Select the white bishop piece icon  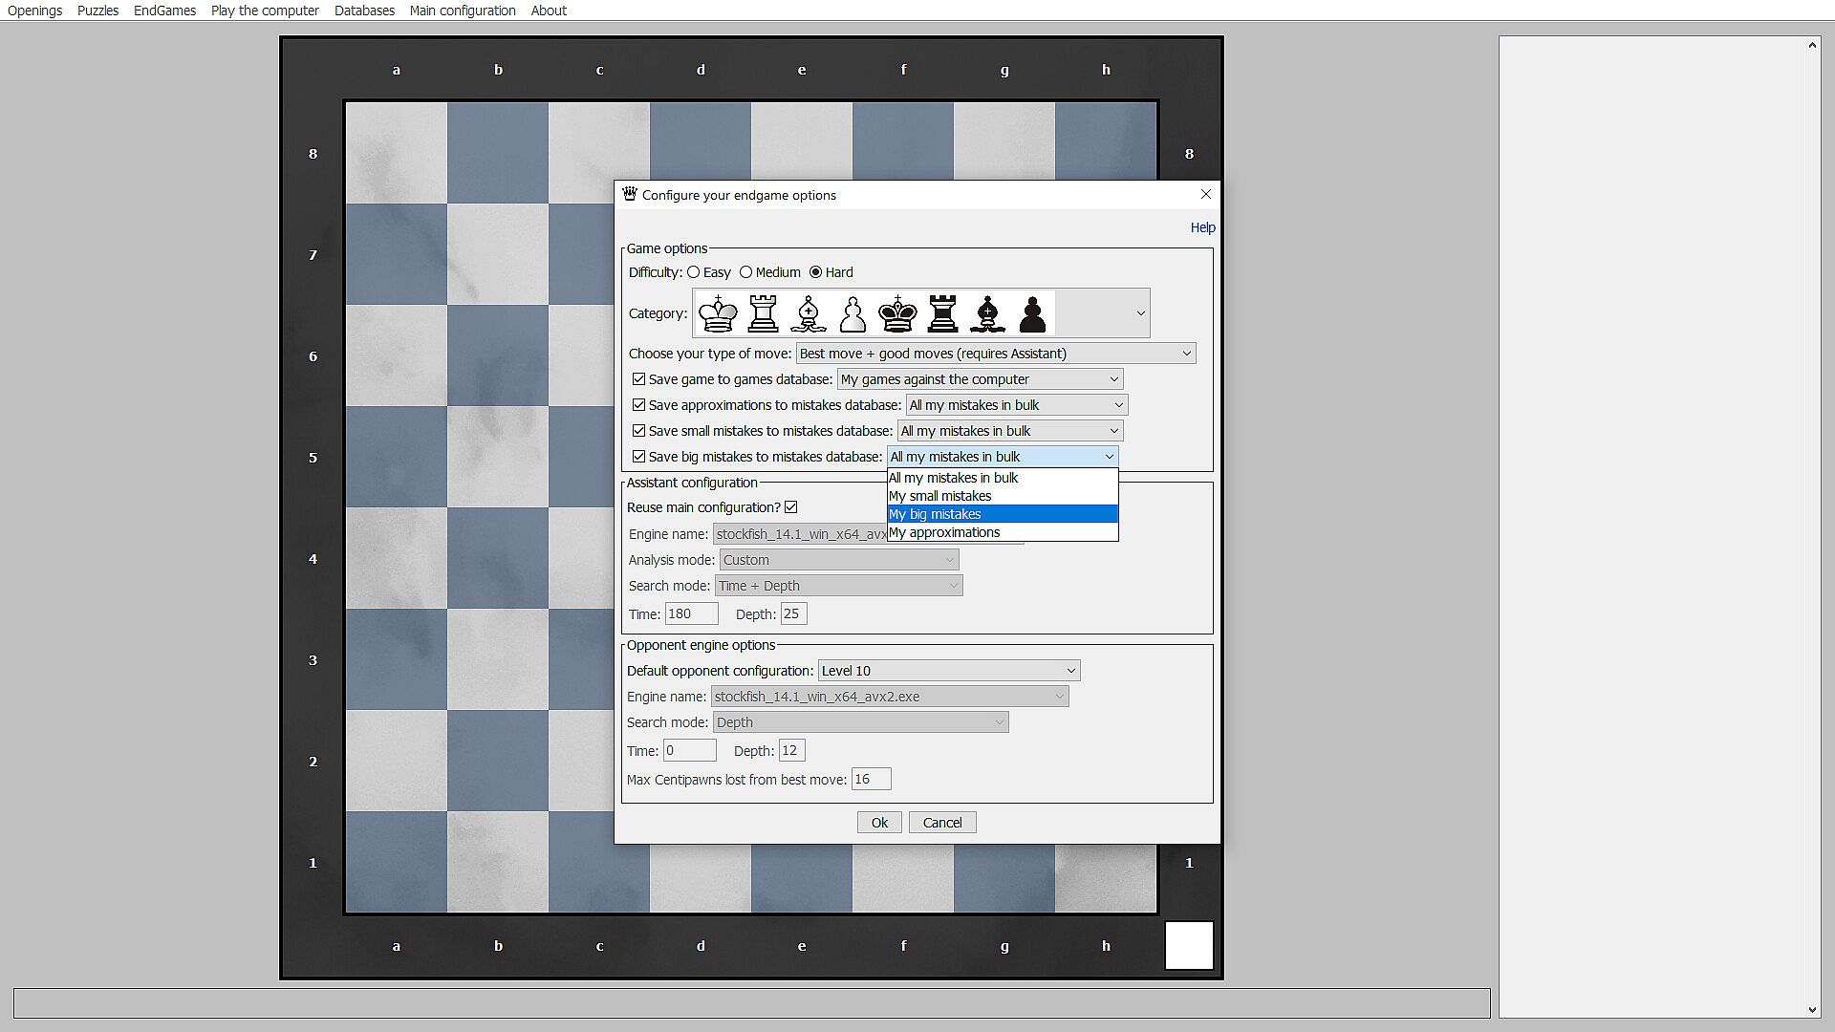pos(808,313)
